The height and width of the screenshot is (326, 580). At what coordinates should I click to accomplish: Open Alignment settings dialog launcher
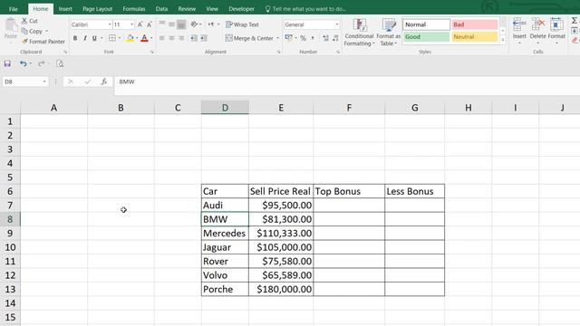pyautogui.click(x=278, y=53)
